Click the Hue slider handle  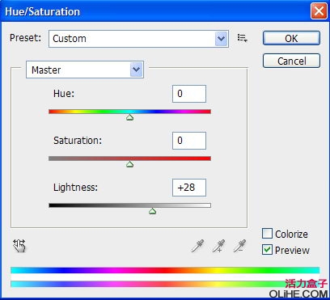[x=130, y=117]
